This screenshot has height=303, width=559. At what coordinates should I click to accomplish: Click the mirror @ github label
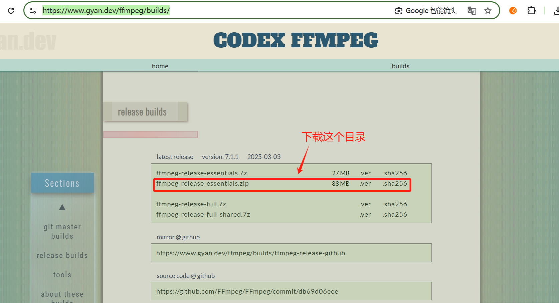(x=178, y=237)
